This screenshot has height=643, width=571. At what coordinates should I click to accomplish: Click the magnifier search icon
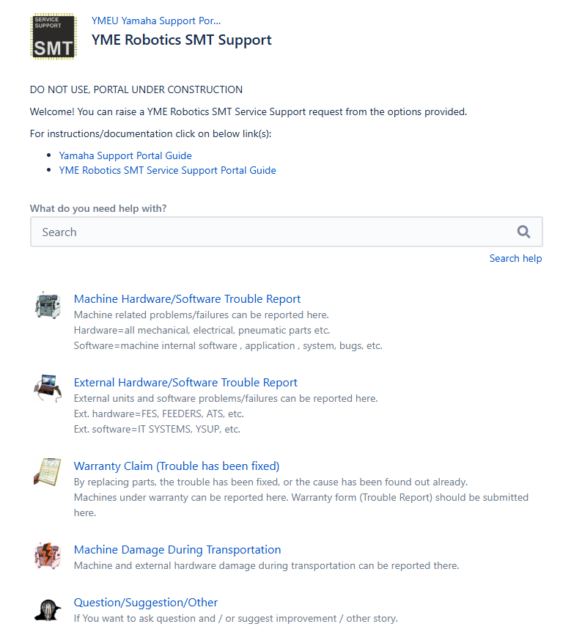tap(523, 232)
